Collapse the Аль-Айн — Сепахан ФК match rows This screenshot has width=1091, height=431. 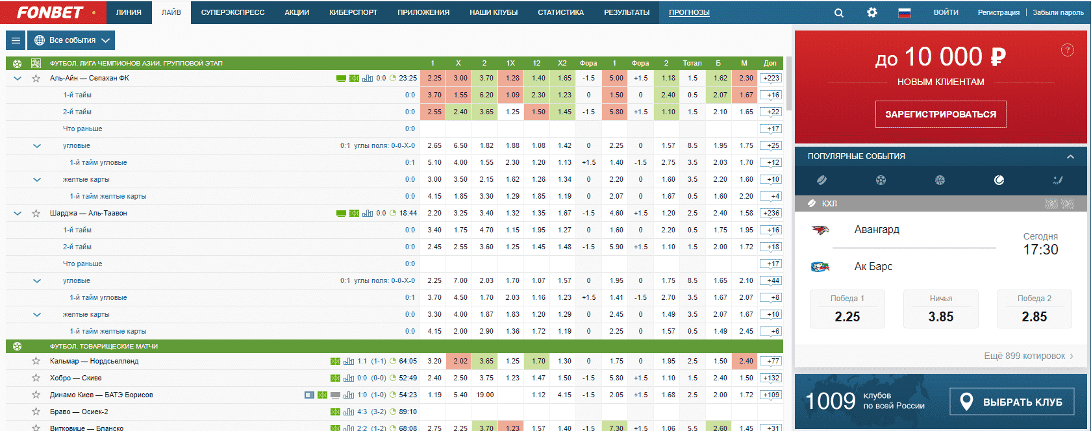[18, 79]
